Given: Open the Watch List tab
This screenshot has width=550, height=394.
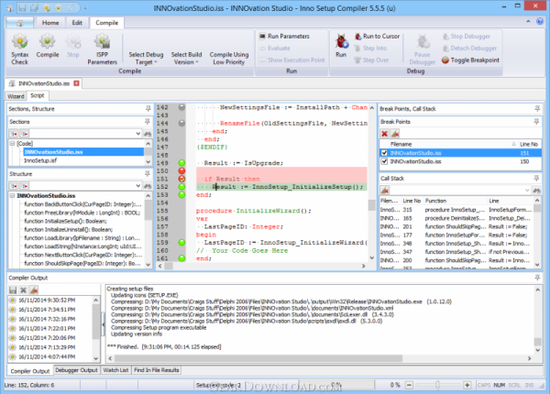Looking at the screenshot, I should (x=115, y=370).
